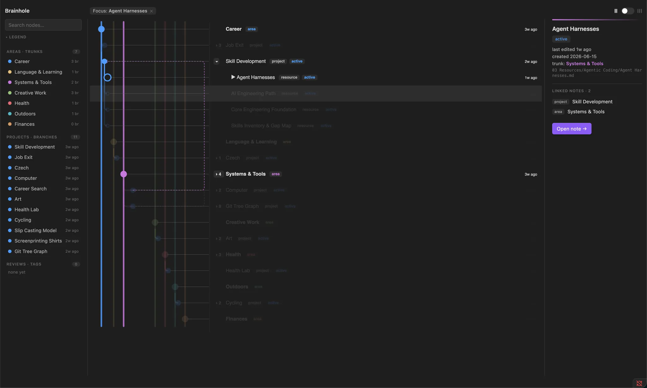The height and width of the screenshot is (388, 647).
Task: Click the blue Career trunk node
Action: [101, 29]
